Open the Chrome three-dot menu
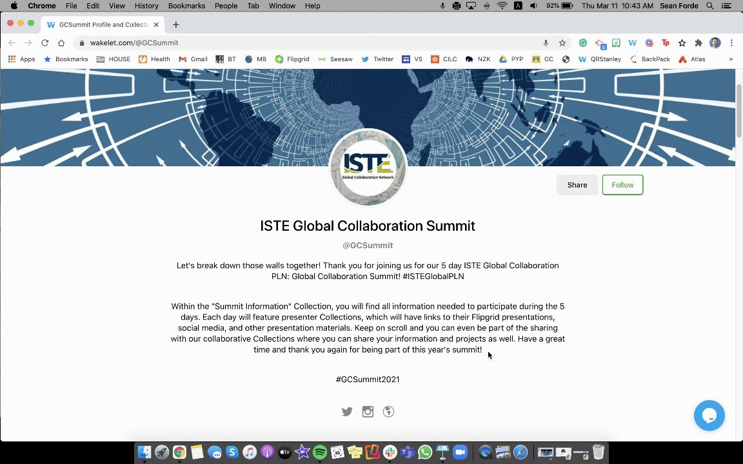This screenshot has height=464, width=743. point(731,43)
